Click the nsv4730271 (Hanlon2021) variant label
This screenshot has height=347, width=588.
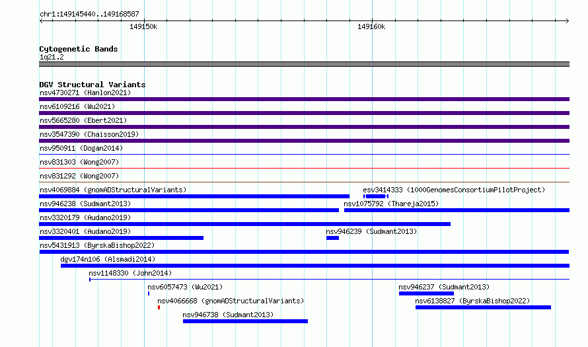point(85,93)
